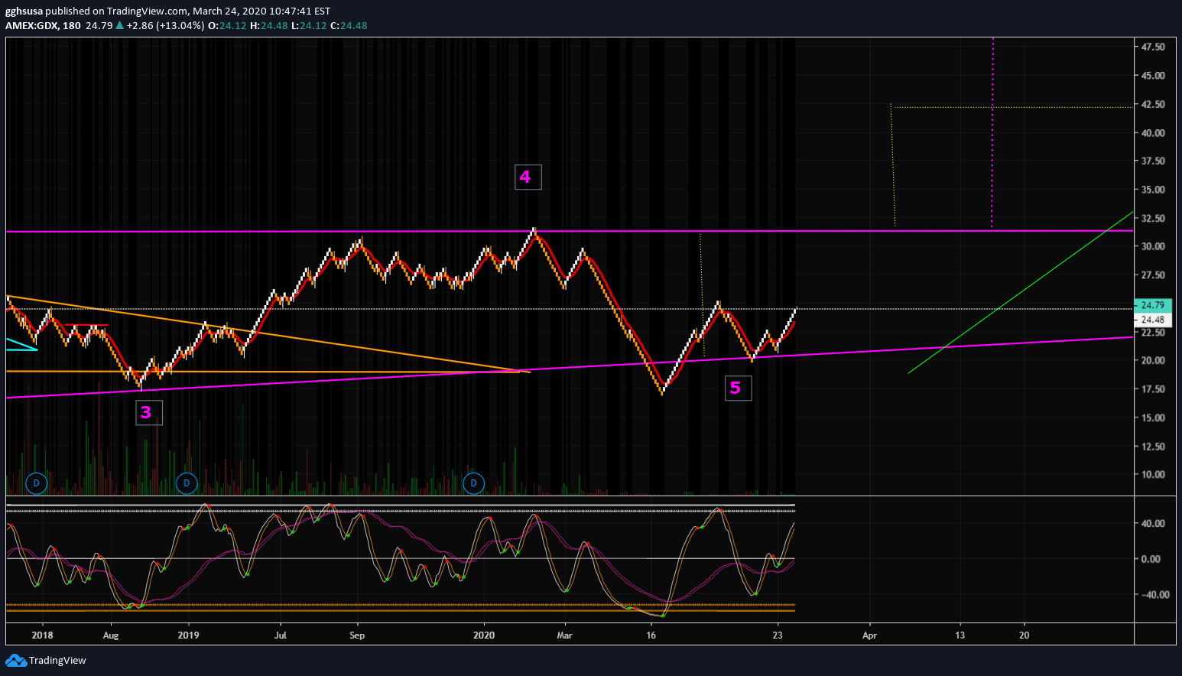Click the 30.00 price axis label
Image resolution: width=1182 pixels, height=676 pixels.
point(1153,246)
